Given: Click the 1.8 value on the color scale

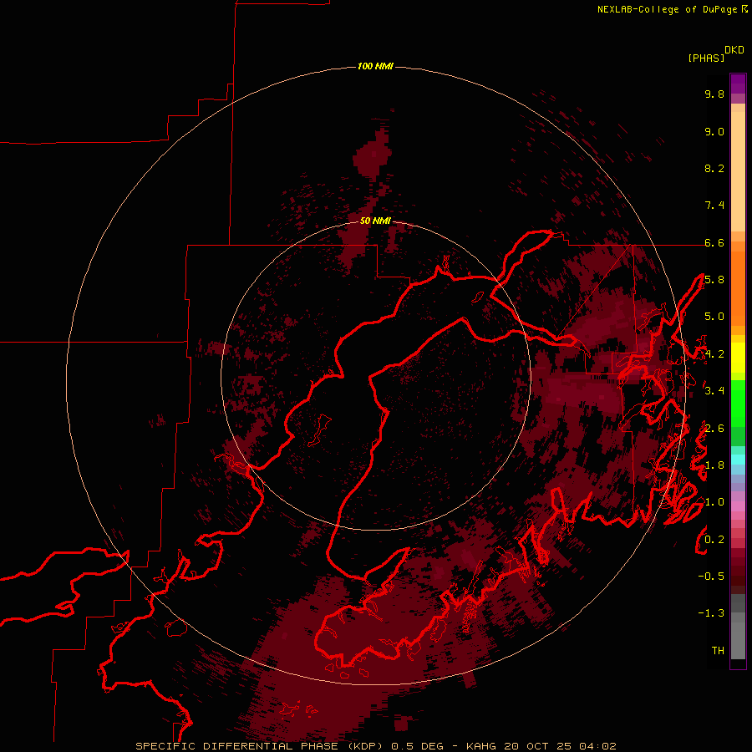Looking at the screenshot, I should click(714, 465).
